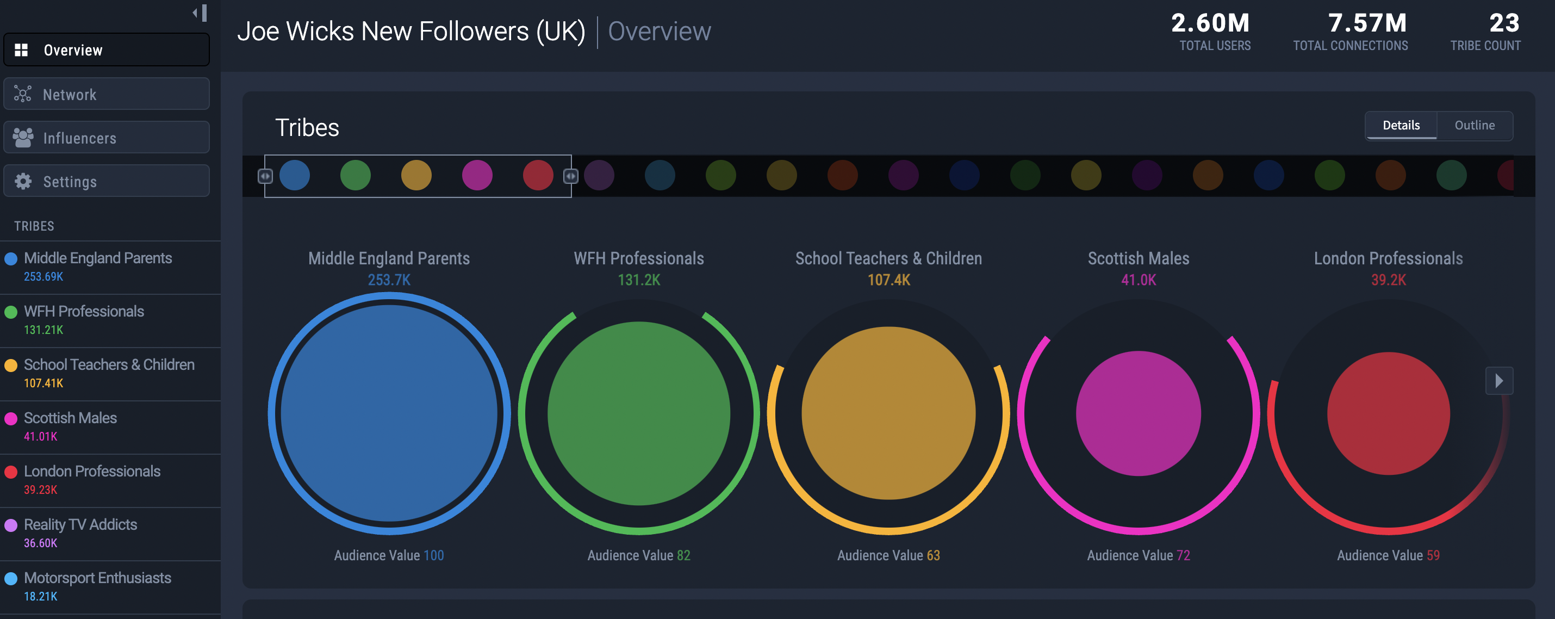Click the 7.57M Total Connections stat
The height and width of the screenshot is (619, 1555).
coord(1351,32)
